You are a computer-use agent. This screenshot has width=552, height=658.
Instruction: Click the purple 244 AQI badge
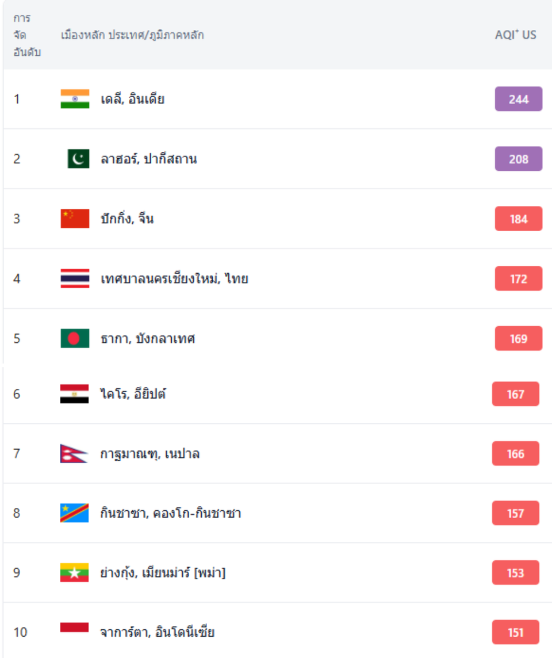point(518,99)
